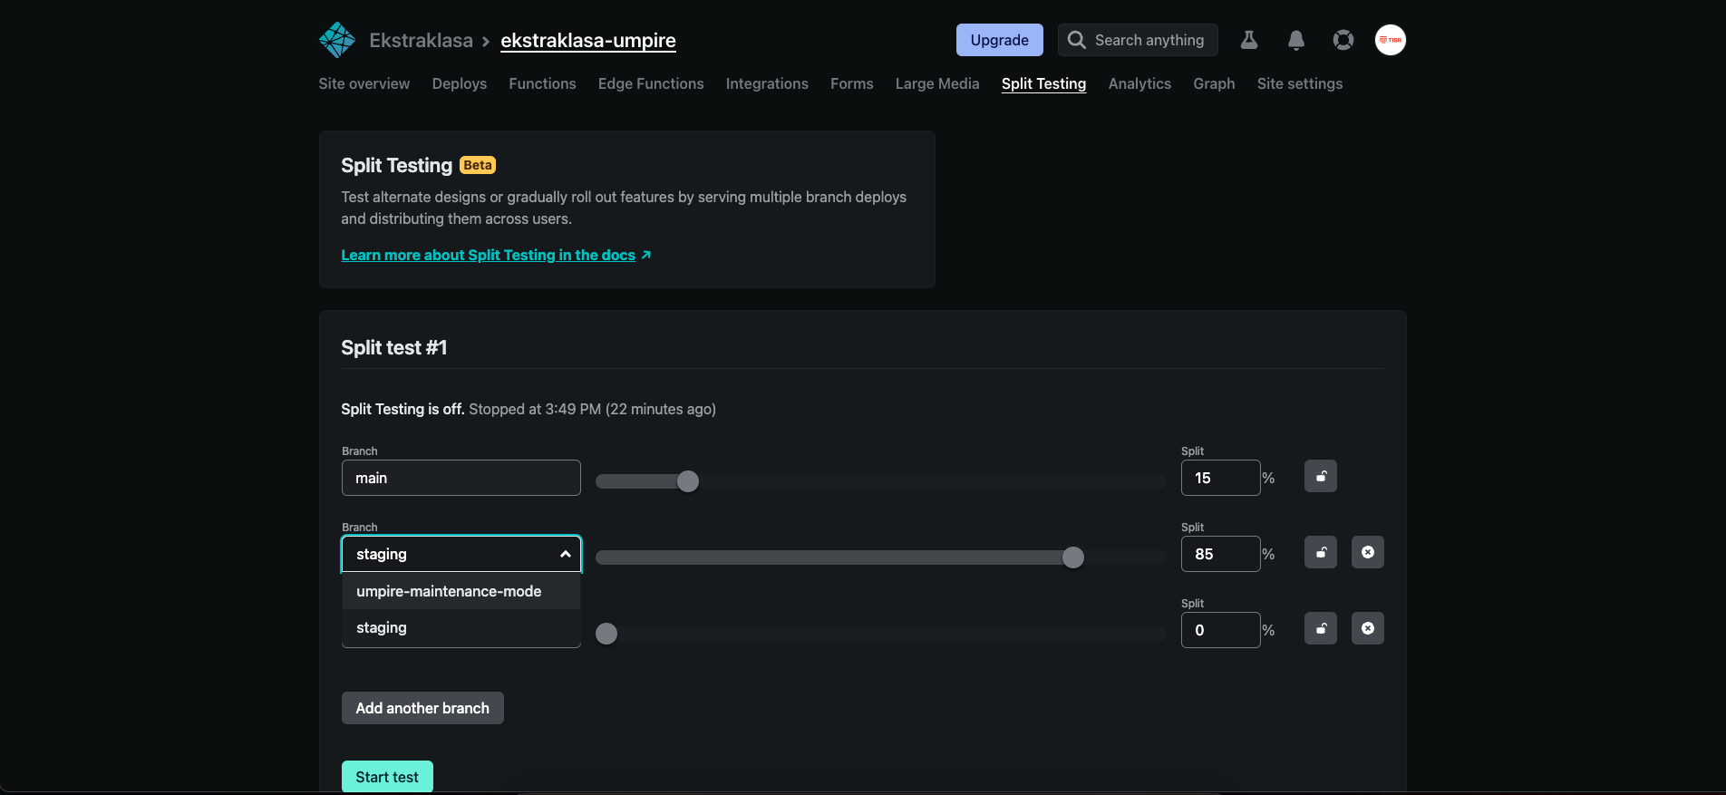Choose umpire-maintenance-mode from the branch list

461,591
